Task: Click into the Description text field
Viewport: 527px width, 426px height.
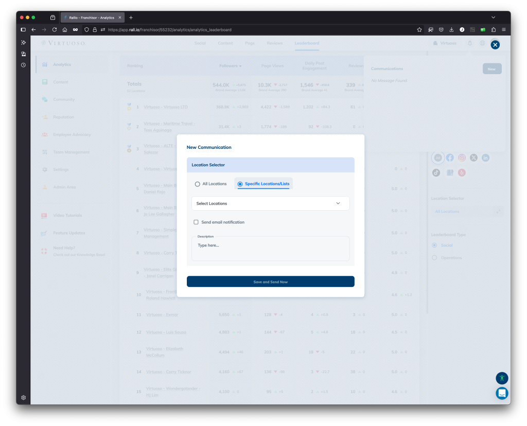Action: pyautogui.click(x=270, y=250)
